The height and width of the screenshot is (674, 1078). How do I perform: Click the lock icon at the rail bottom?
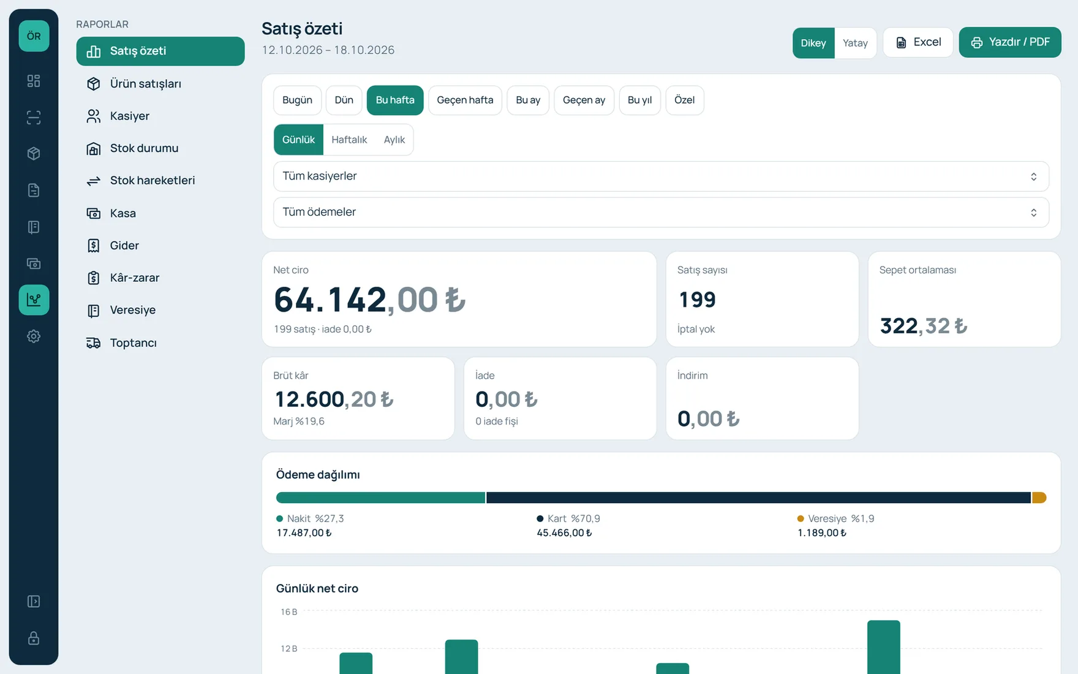[34, 638]
